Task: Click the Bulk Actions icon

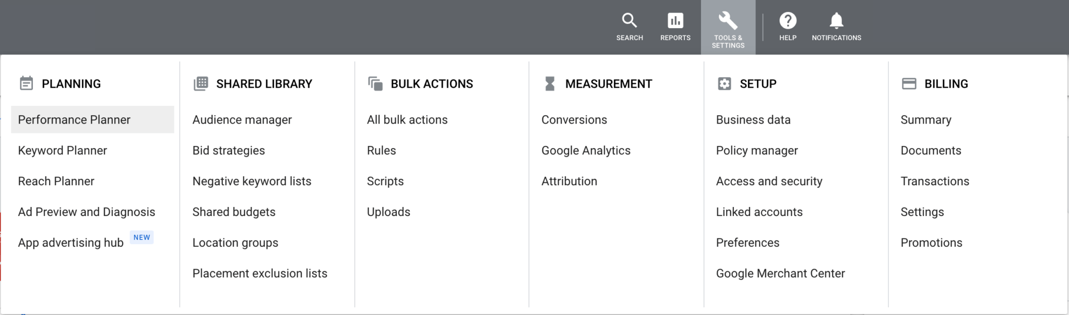Action: (375, 83)
